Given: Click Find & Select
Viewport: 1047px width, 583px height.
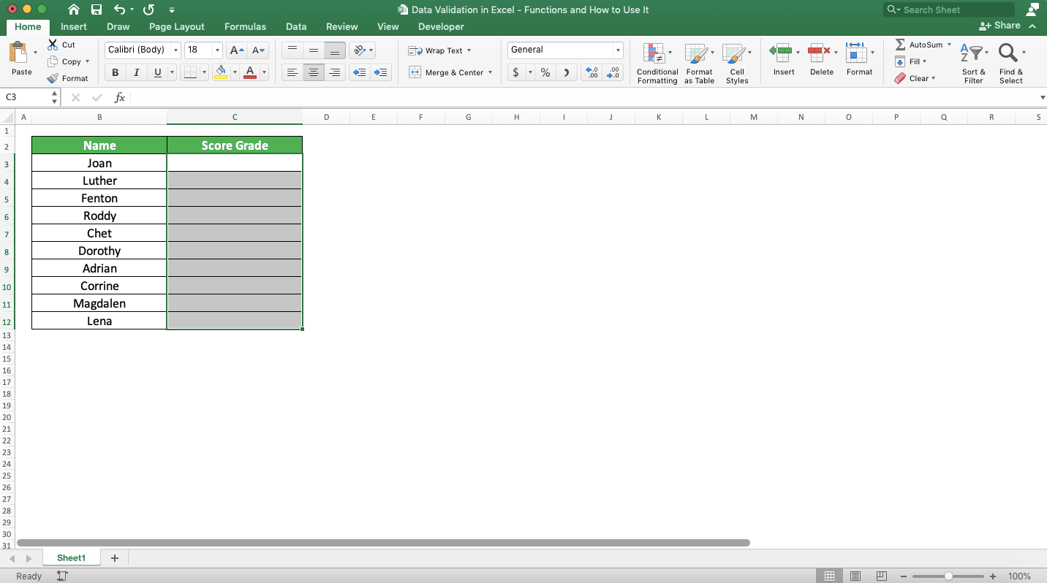Looking at the screenshot, I should coord(1011,63).
